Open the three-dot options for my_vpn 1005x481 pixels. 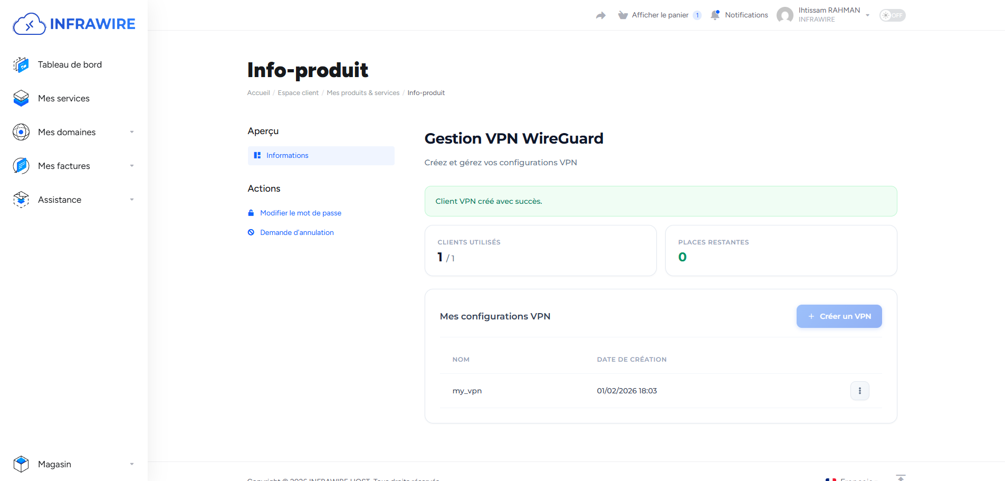pos(859,391)
